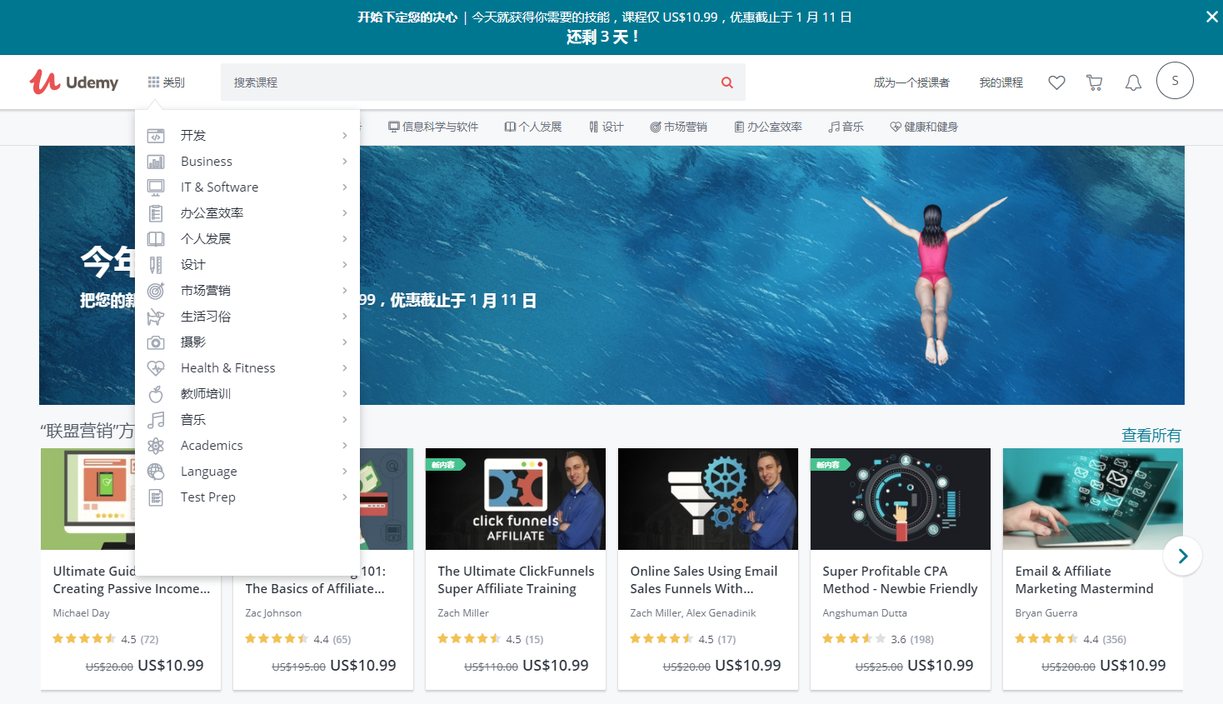Viewport: 1223px width, 704px height.
Task: Open Super Profitable CPA Method thumbnail
Action: coord(901,499)
